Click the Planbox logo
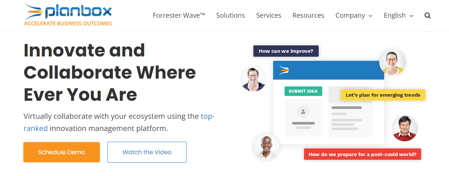The height and width of the screenshot is (176, 449). tap(68, 15)
